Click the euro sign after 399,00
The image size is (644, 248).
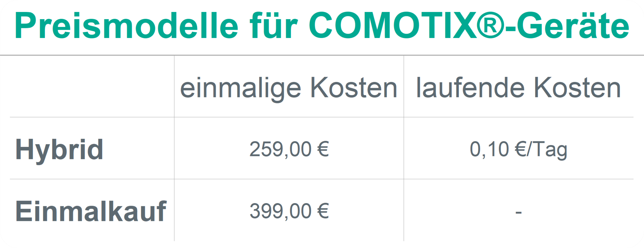point(323,211)
